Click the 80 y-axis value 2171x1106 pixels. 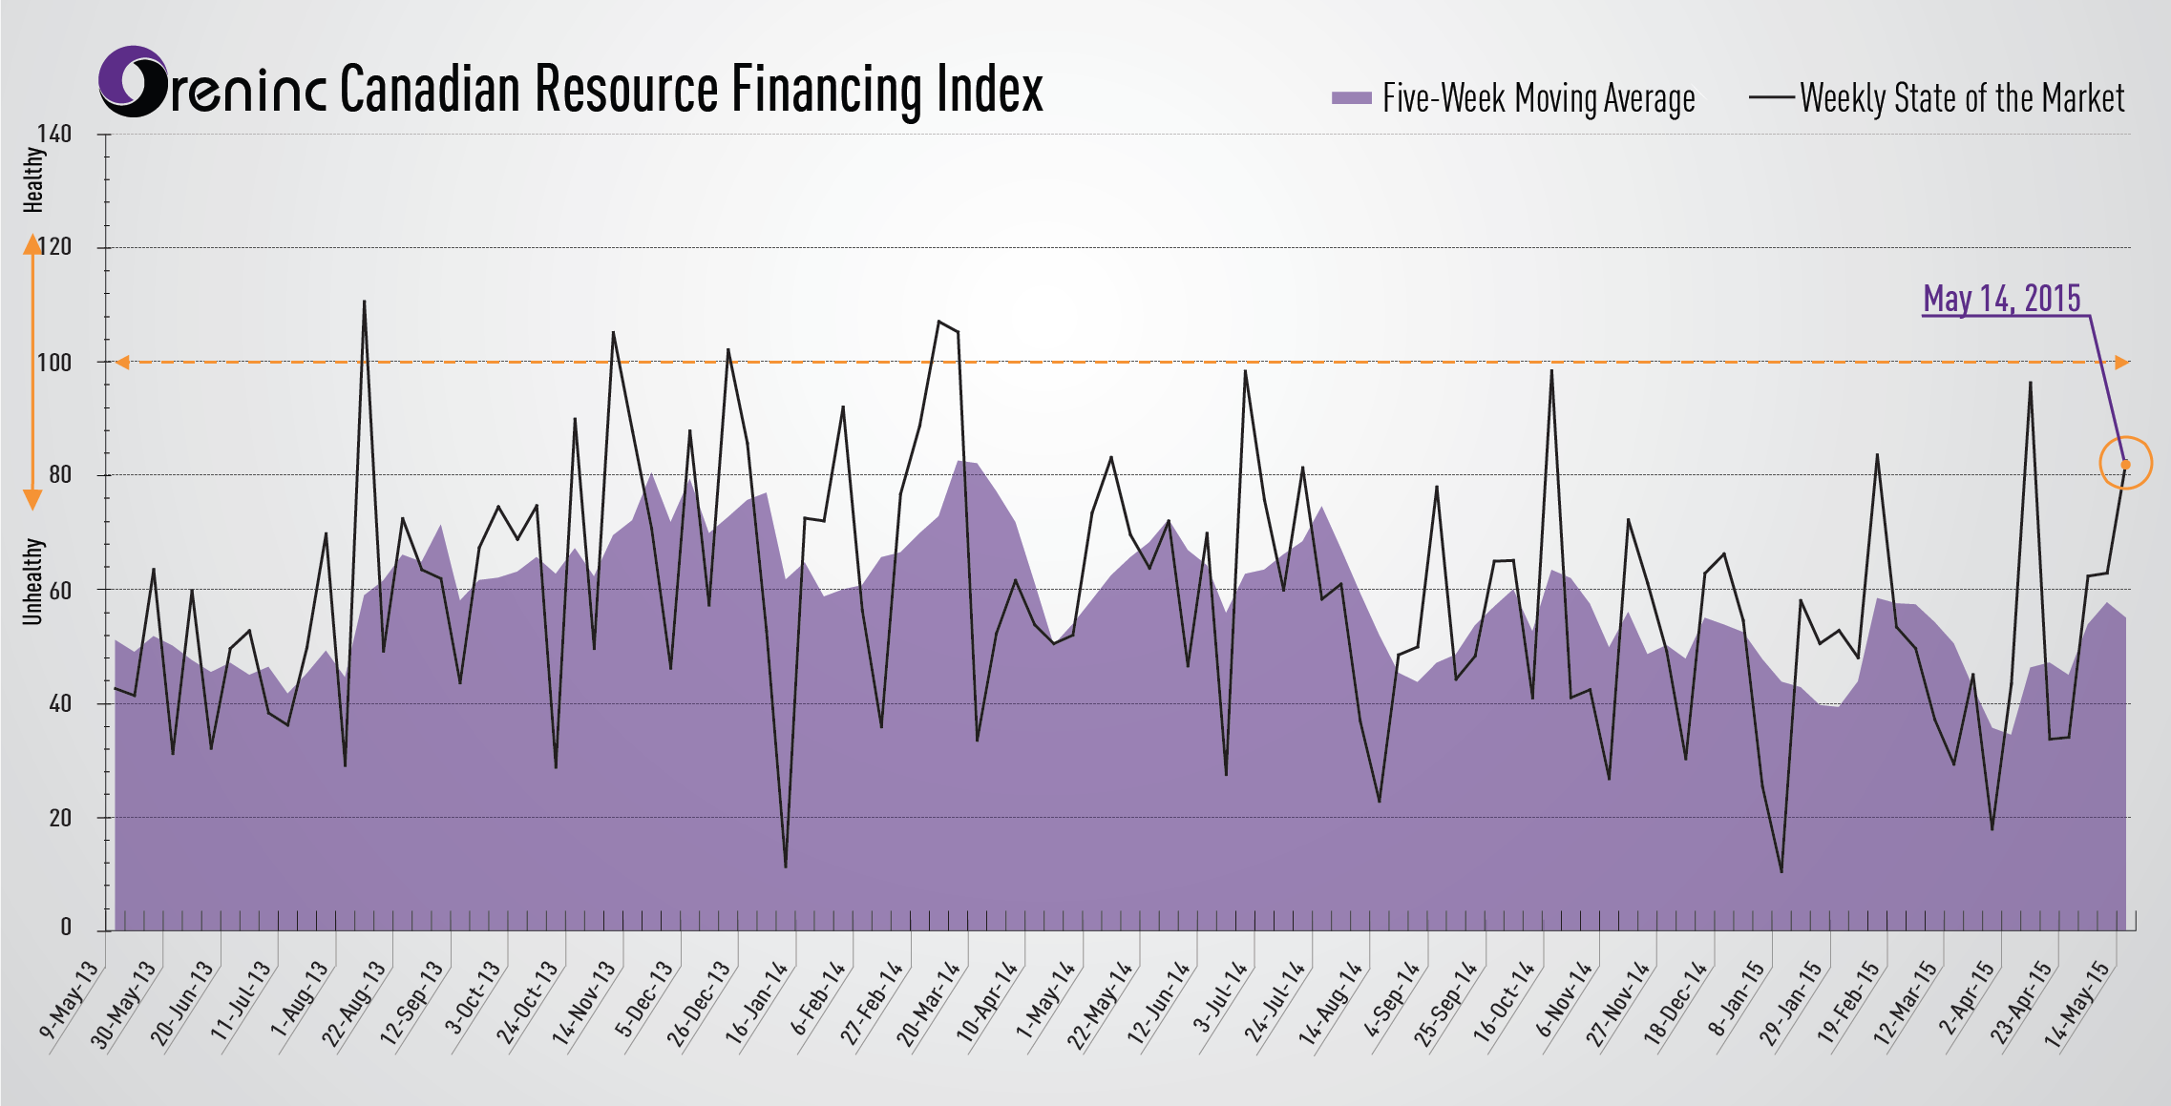click(x=60, y=475)
